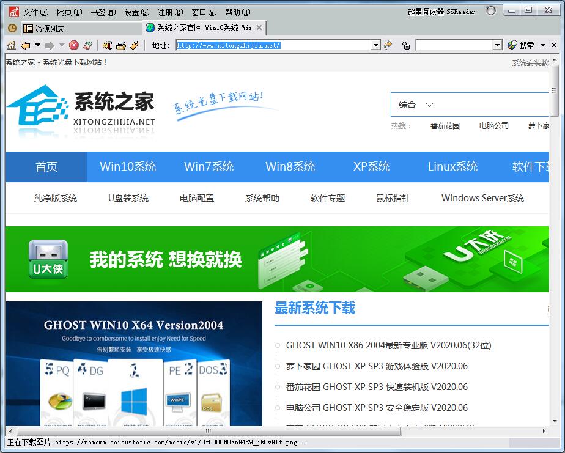Image resolution: width=565 pixels, height=453 pixels.
Task: Open the 注册(R) menu
Action: 170,12
